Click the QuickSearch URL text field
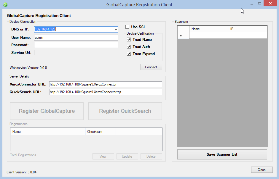Viewport: 279px width, 179px height. (106, 92)
